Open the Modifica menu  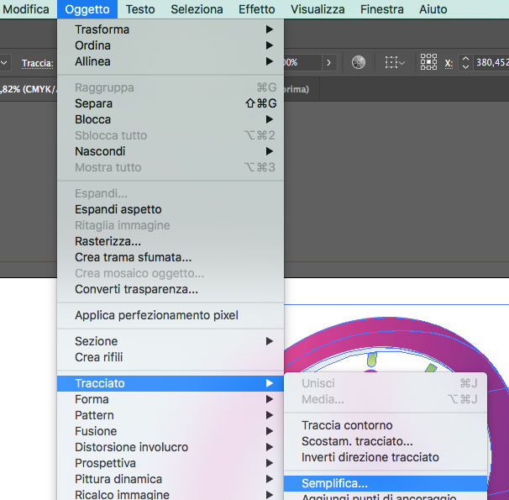click(x=26, y=9)
